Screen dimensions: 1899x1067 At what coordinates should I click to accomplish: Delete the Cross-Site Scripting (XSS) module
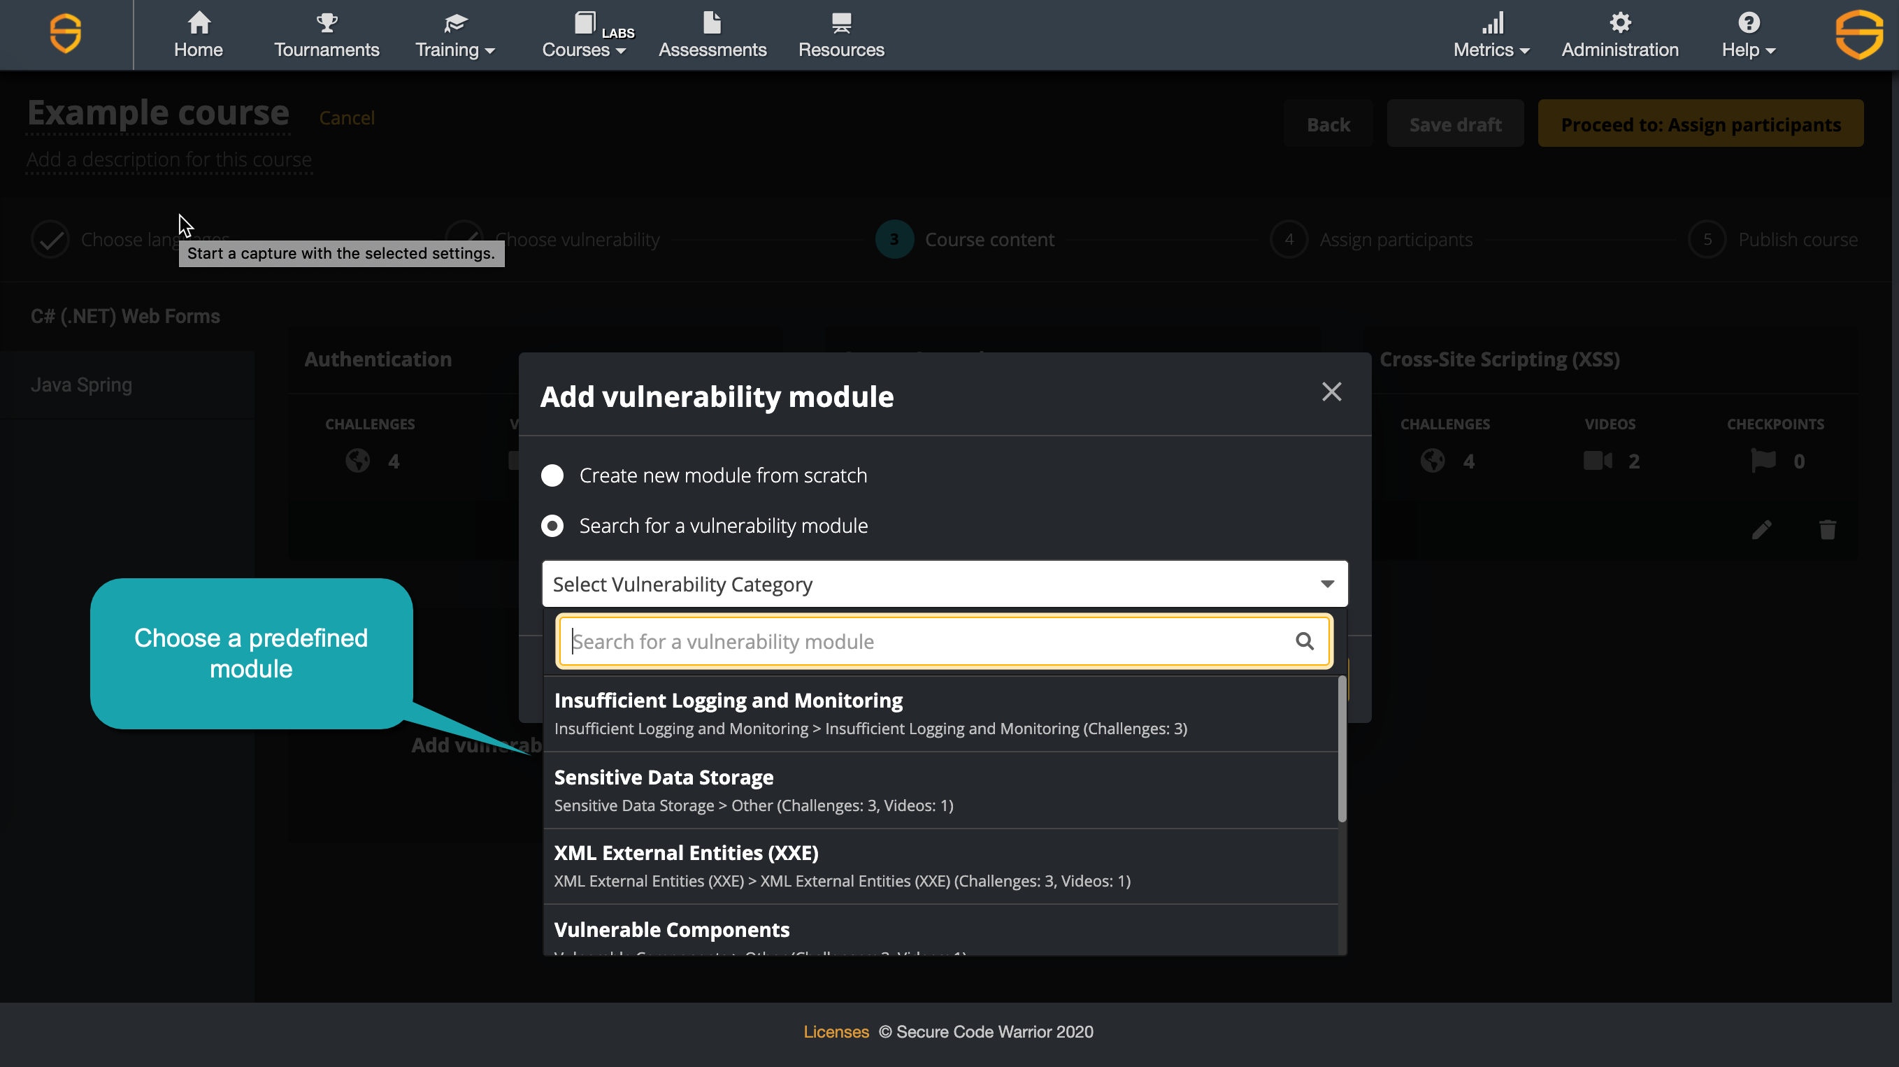tap(1828, 529)
